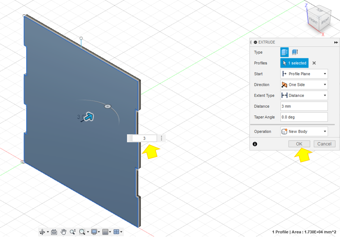Click the RIGHT face of the ViewCube
340x237 pixels.
click(325, 20)
